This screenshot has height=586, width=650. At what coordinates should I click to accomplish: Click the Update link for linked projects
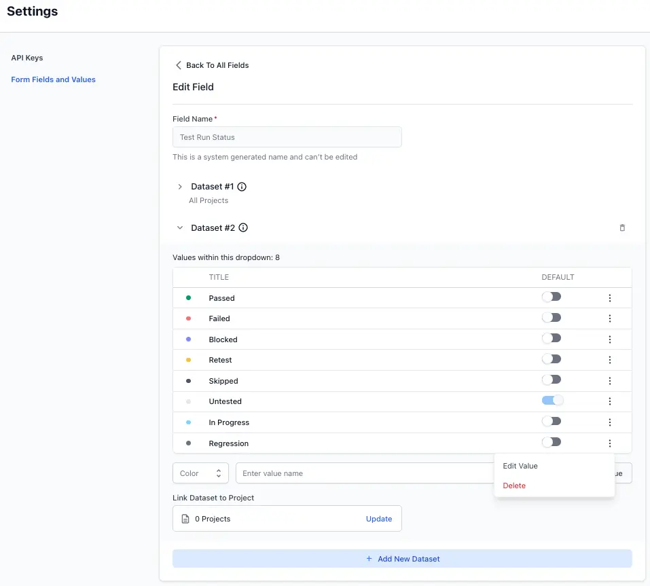(379, 519)
